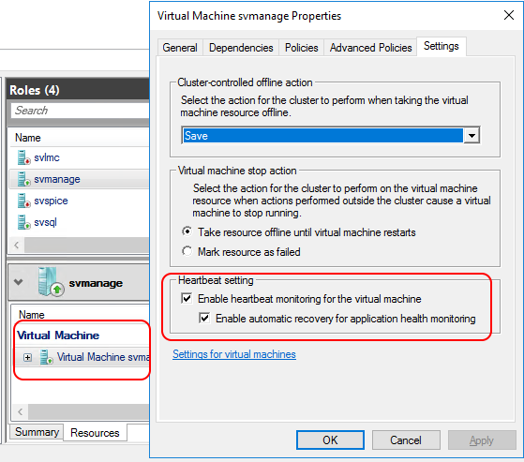
Task: Click the Virtual Machine svmanage resource icon
Action: pos(47,357)
